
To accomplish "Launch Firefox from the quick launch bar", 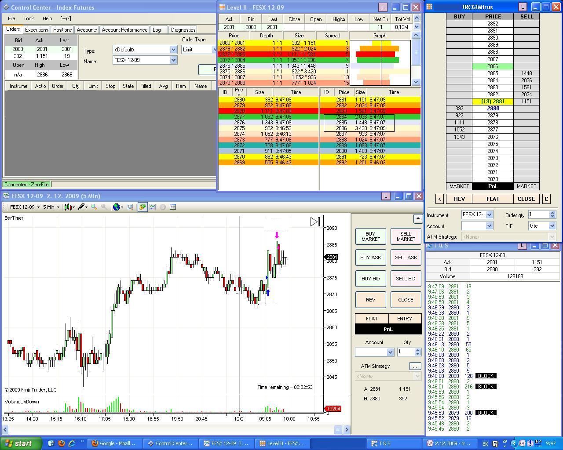I will [x=61, y=443].
